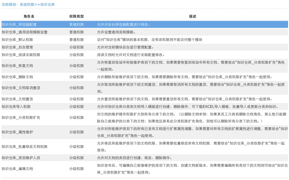The height and width of the screenshot is (180, 289).
Task: Click description starting 访问“知识仓库”模块的基本权限
Action: click(x=150, y=40)
